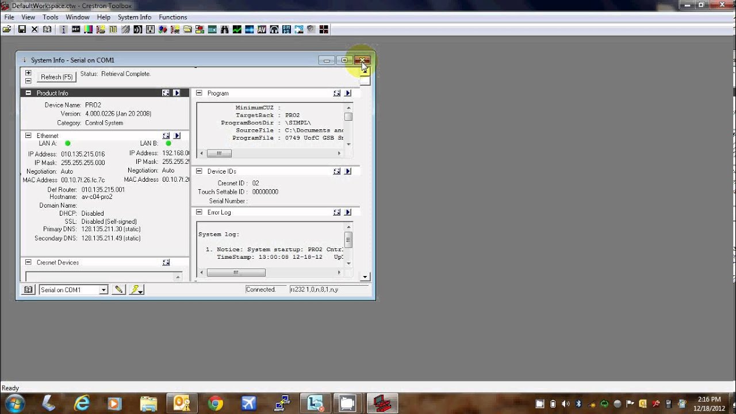Click System Info window scroll down arrow
736x414 pixels.
pyautogui.click(x=365, y=277)
